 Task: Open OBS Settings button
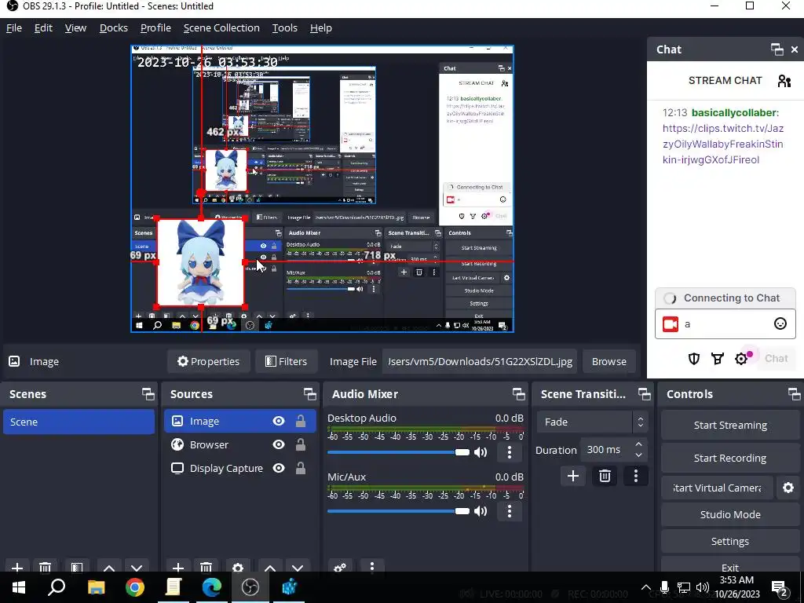pos(730,541)
